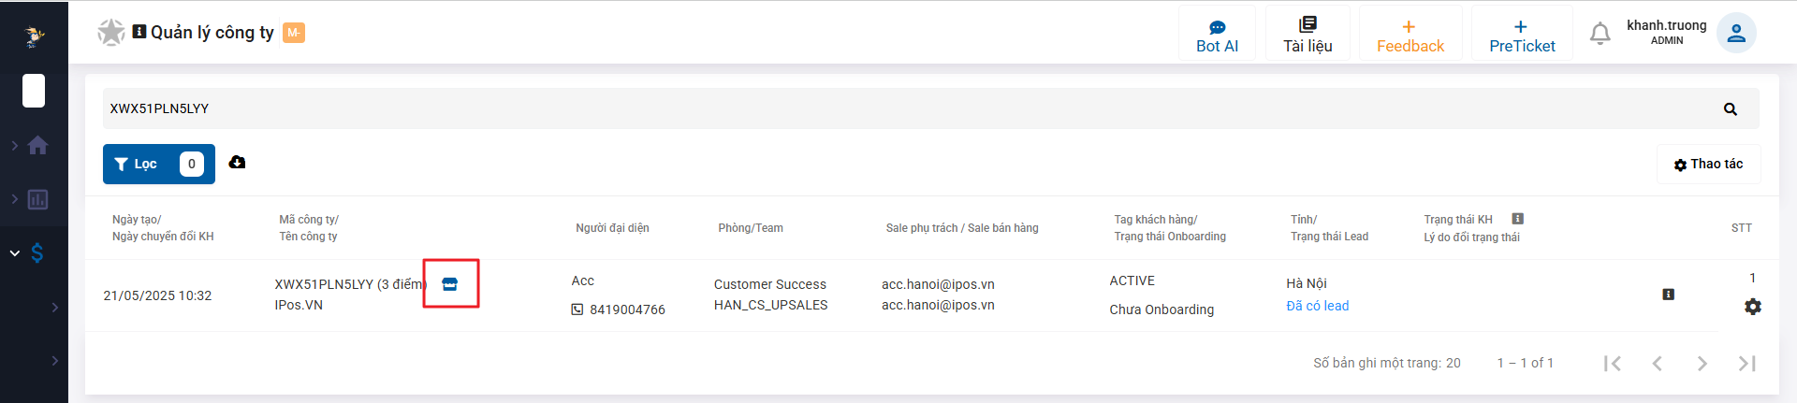
Task: Click the Đã có lead link
Action: (x=1318, y=306)
